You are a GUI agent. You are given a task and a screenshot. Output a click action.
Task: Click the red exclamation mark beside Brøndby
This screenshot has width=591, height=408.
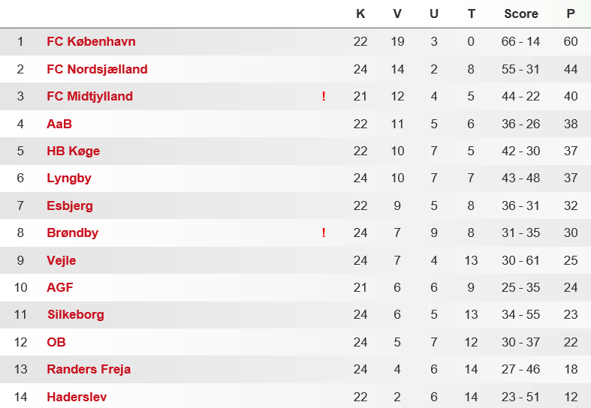tap(324, 233)
